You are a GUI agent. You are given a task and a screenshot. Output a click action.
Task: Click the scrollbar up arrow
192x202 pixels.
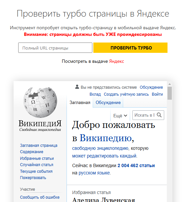coord(169,84)
